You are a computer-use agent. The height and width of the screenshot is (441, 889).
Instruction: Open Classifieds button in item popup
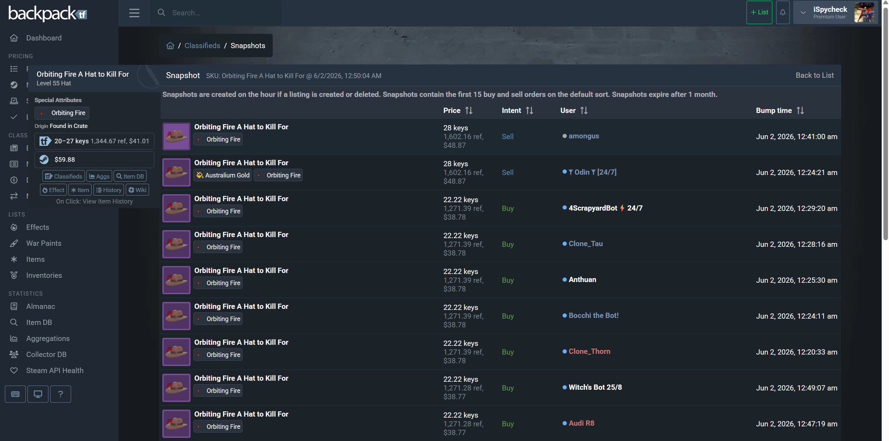point(64,176)
